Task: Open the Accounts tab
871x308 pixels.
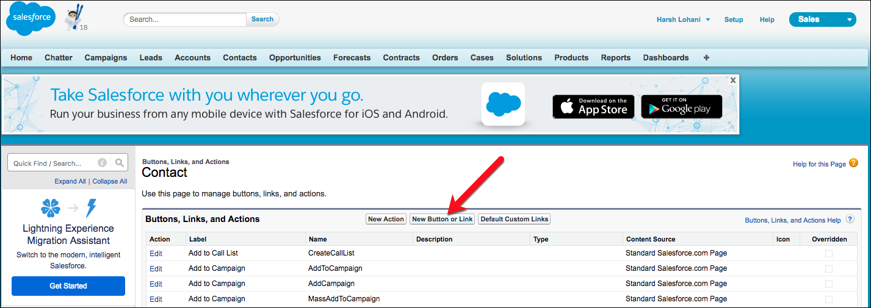Action: click(192, 57)
